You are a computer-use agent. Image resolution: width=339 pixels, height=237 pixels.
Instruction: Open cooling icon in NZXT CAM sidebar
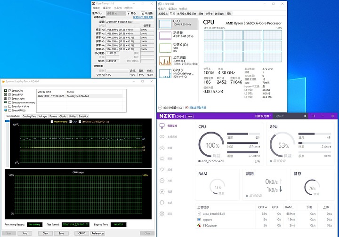coord(162,181)
